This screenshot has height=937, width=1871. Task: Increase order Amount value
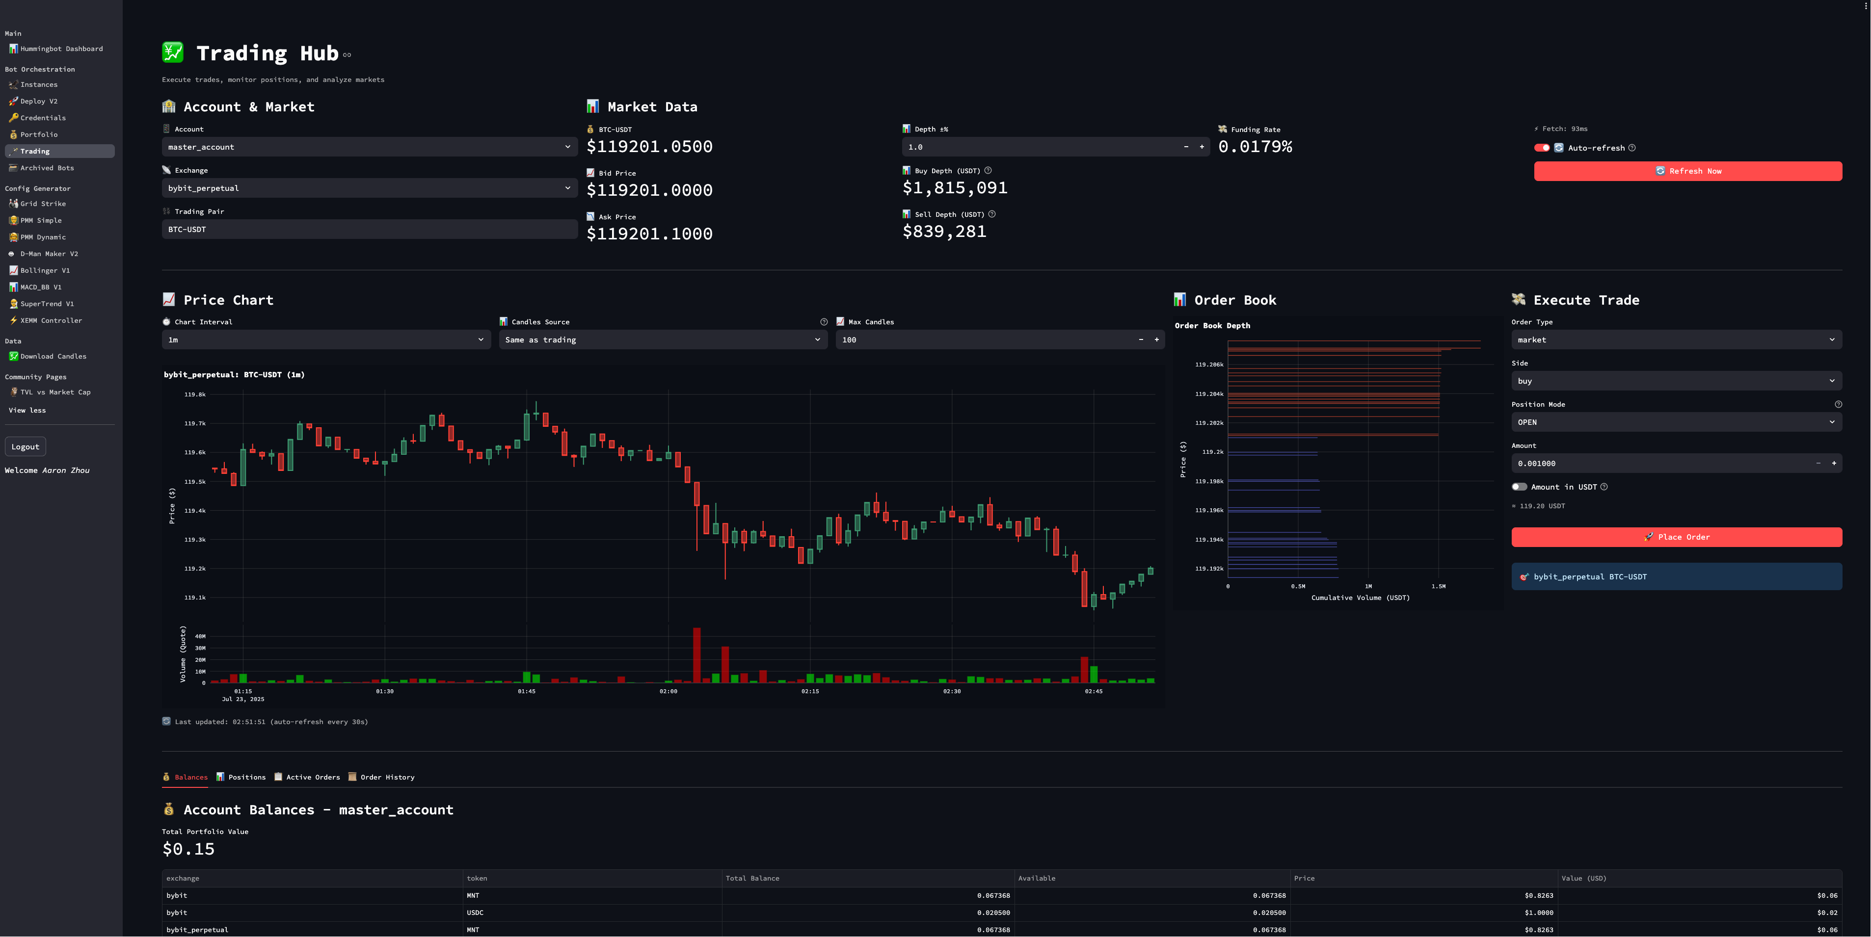pos(1834,463)
